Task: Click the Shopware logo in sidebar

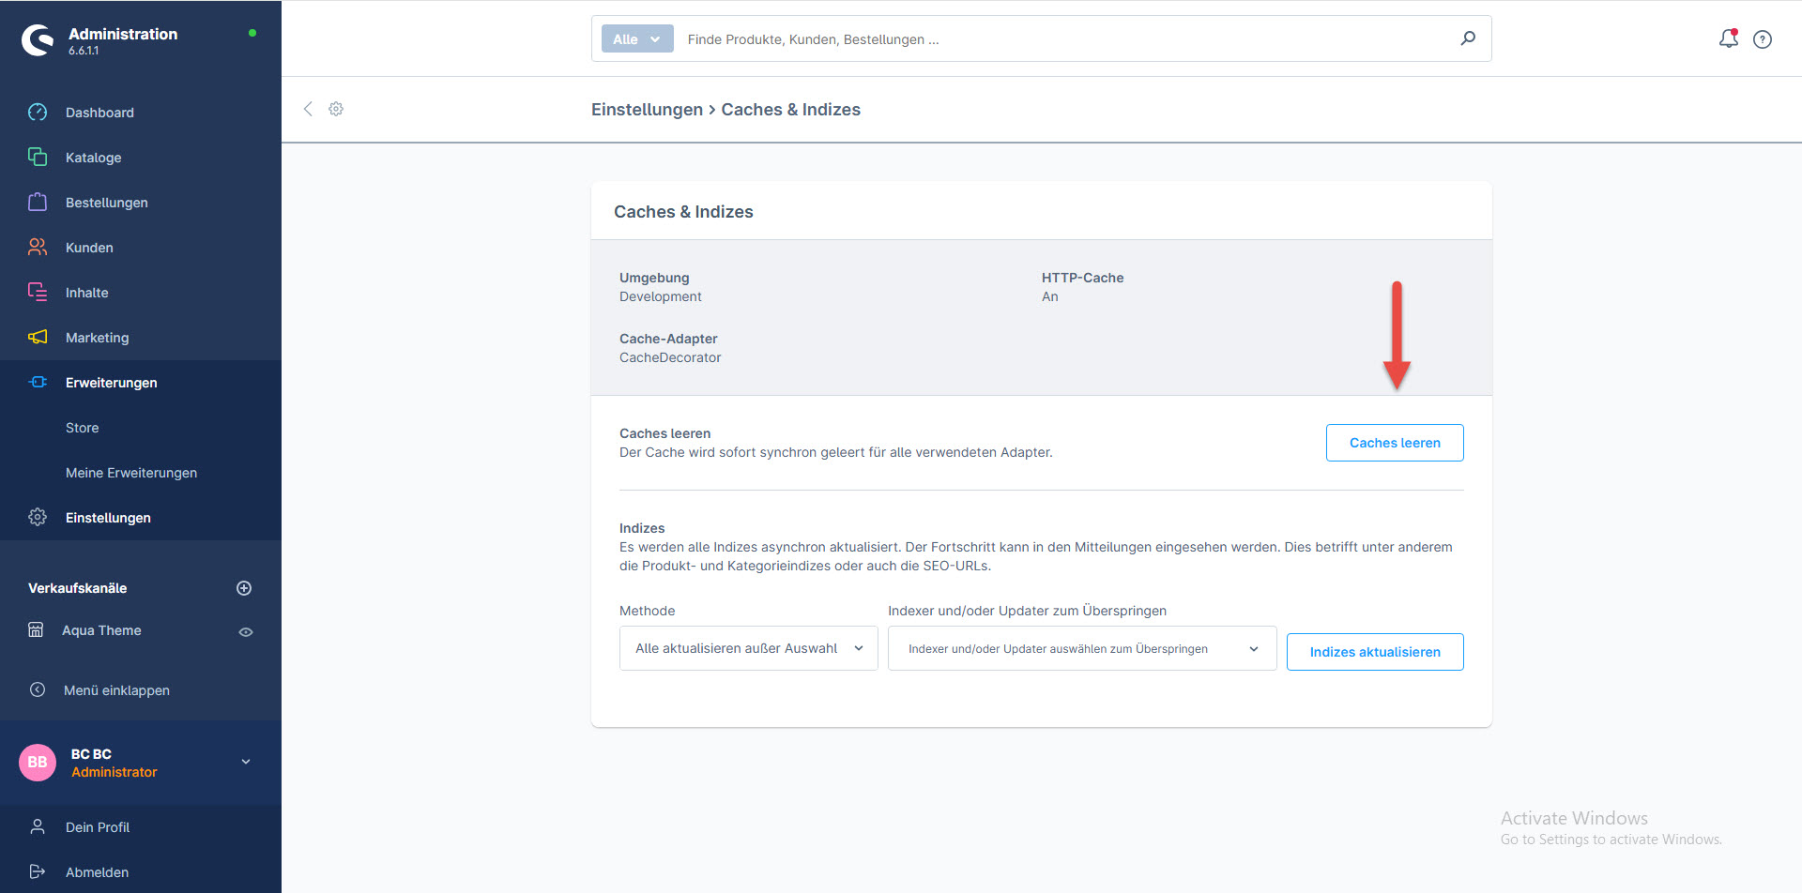Action: tap(38, 39)
